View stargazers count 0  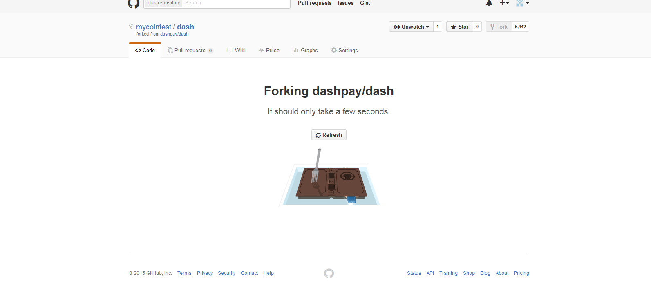coord(477,27)
